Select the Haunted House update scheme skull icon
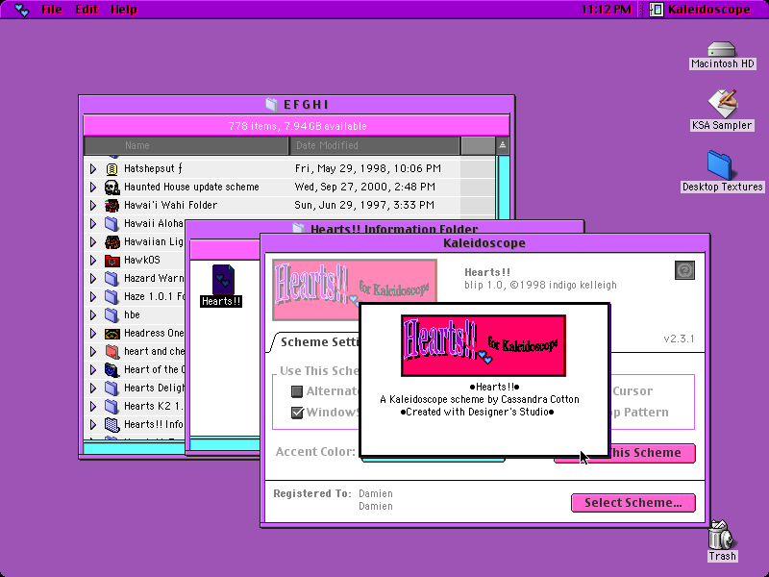Screen dimensions: 769x577 [x=112, y=187]
